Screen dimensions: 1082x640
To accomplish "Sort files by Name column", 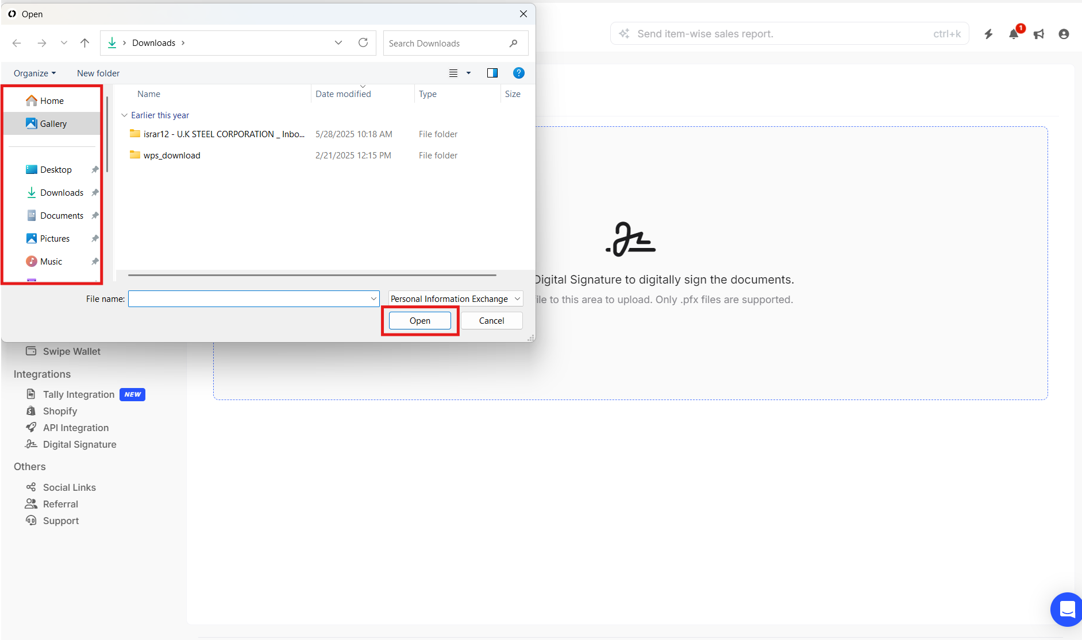I will [149, 94].
